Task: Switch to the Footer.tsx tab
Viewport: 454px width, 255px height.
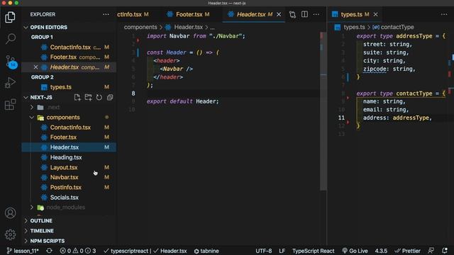Action: [189, 14]
